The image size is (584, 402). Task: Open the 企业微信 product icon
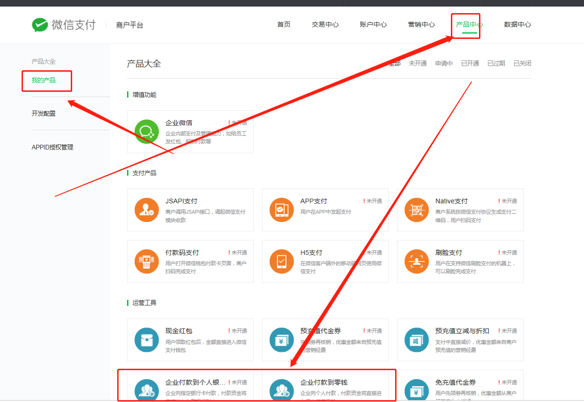click(147, 132)
